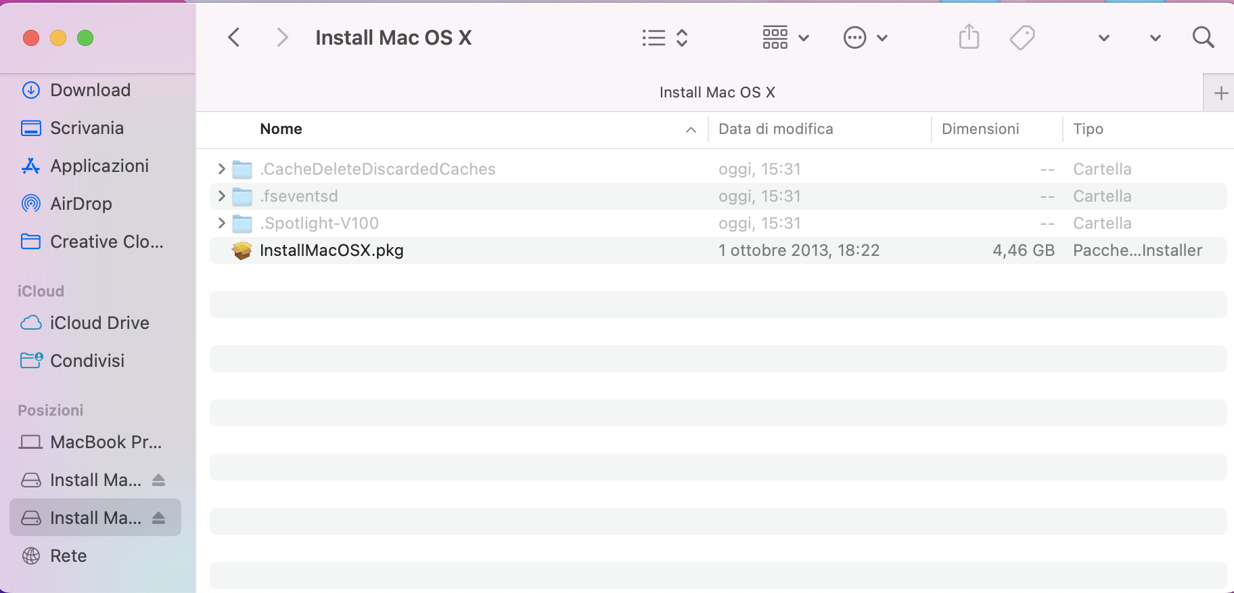This screenshot has width=1234, height=593.
Task: Select the .fseventsd folder icon
Action: (x=242, y=196)
